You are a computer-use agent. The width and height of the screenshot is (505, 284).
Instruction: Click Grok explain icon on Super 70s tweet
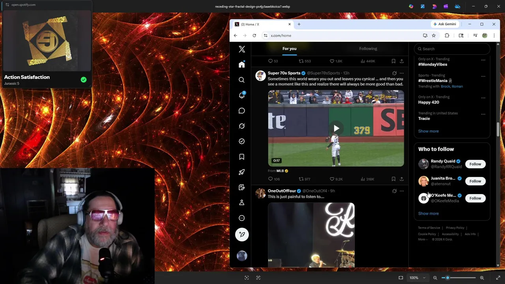click(x=394, y=73)
